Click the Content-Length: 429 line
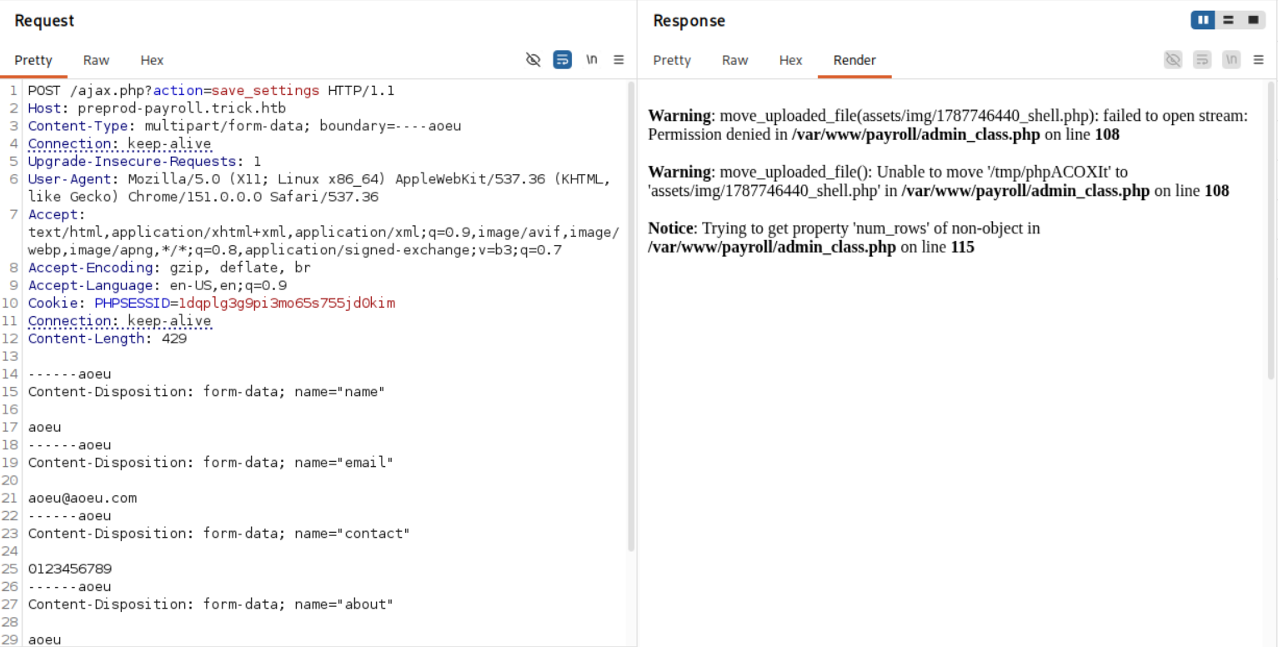This screenshot has width=1278, height=647. (107, 339)
